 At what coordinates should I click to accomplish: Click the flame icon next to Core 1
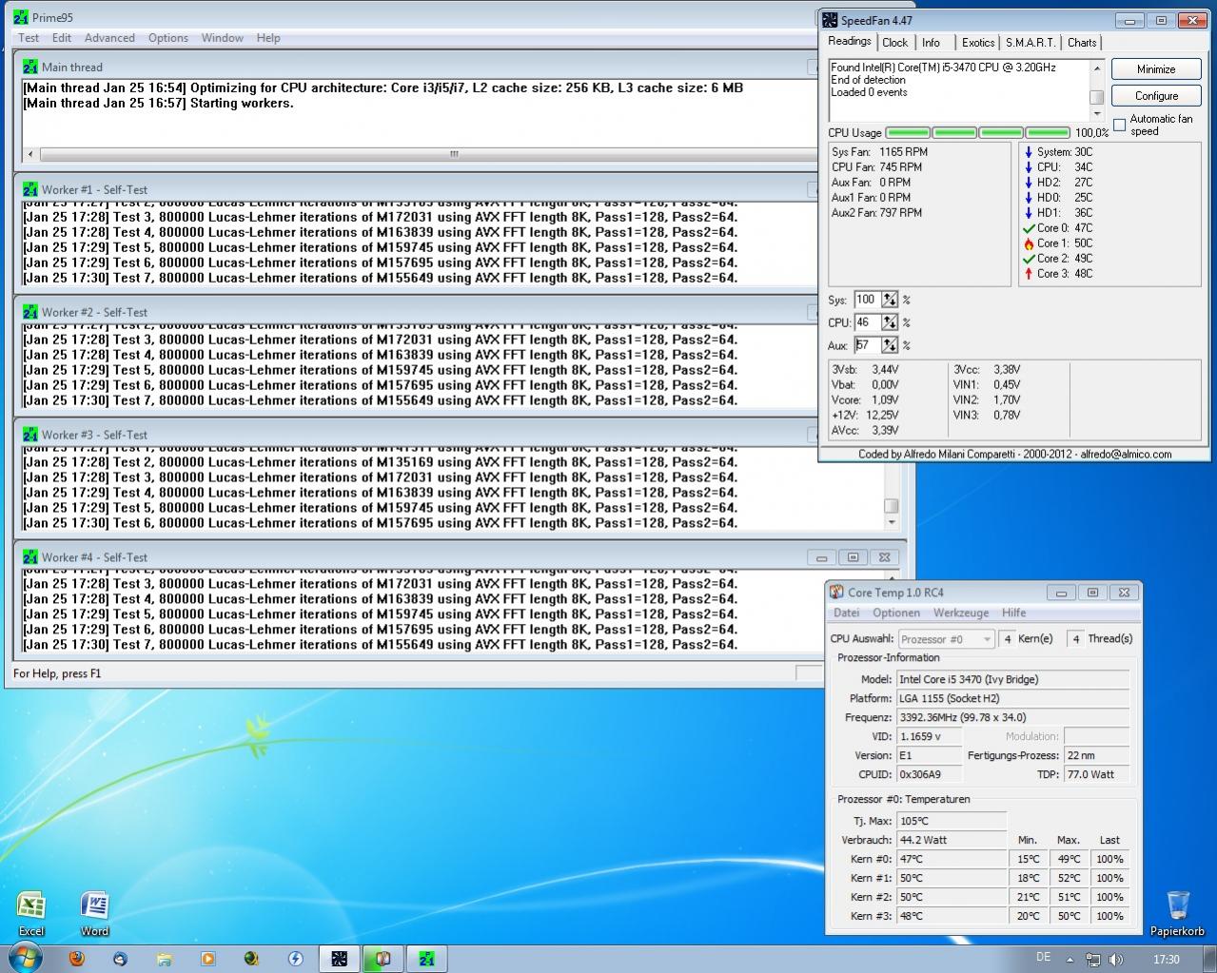(1028, 243)
